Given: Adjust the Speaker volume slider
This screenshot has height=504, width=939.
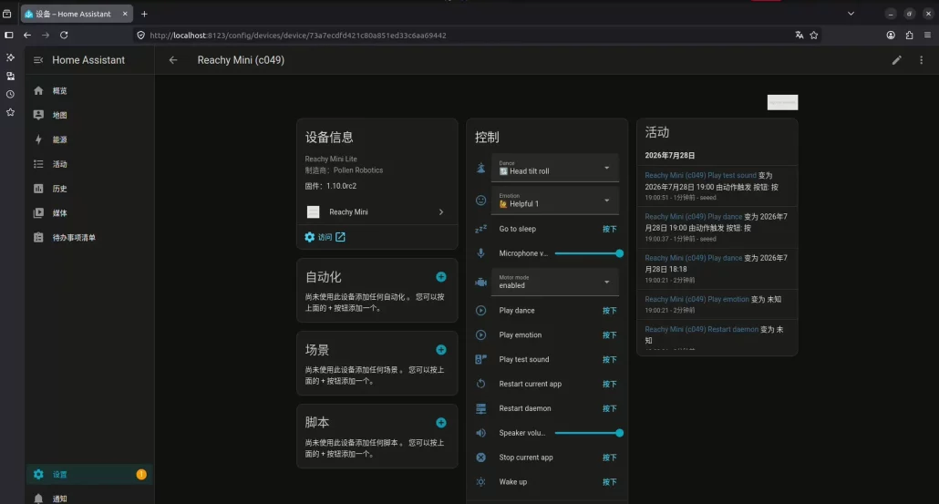Looking at the screenshot, I should (x=587, y=433).
